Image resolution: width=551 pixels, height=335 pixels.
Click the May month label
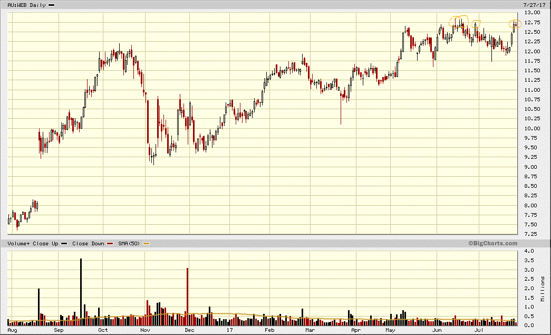coord(390,330)
